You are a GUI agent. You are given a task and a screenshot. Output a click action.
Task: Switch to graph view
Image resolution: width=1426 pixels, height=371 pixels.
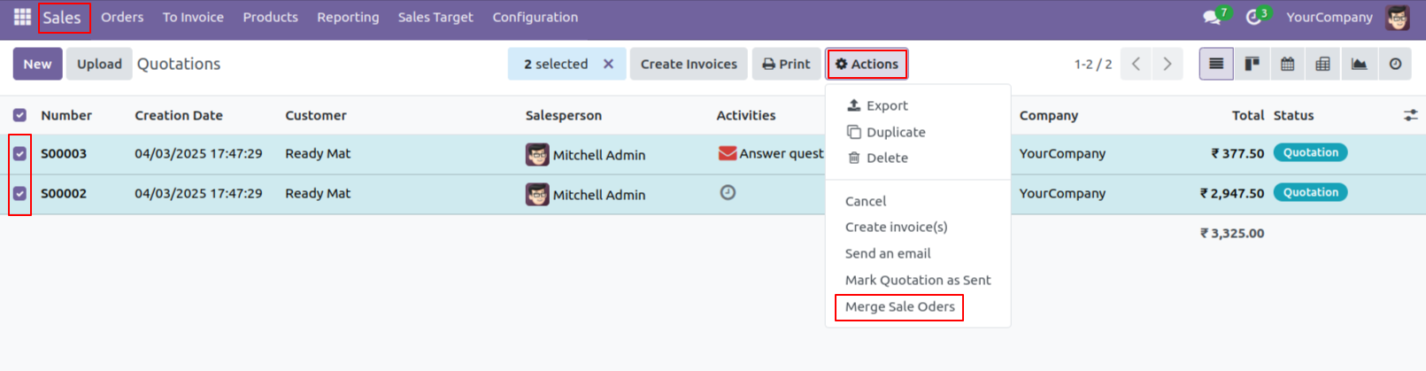coord(1359,64)
